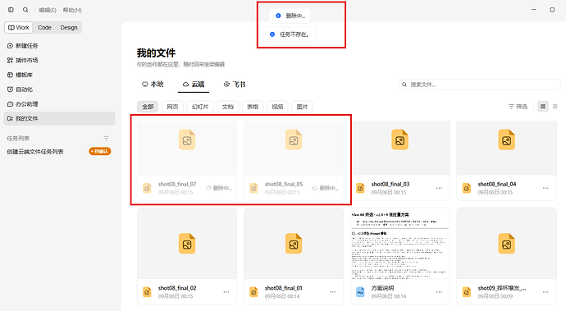Toggle the sidebar panel icon
This screenshot has height=311, width=566.
click(11, 10)
